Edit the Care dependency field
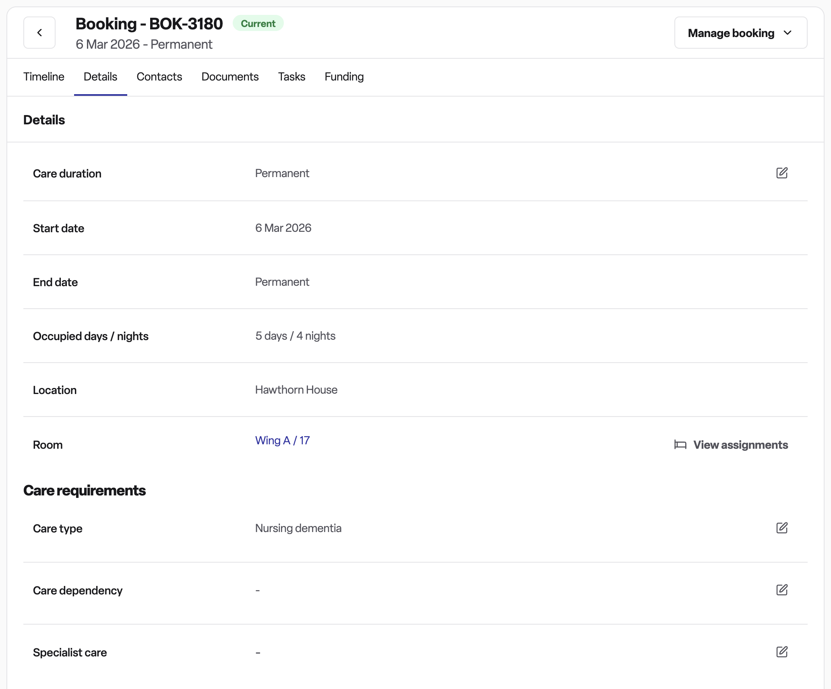This screenshot has height=689, width=831. point(782,590)
